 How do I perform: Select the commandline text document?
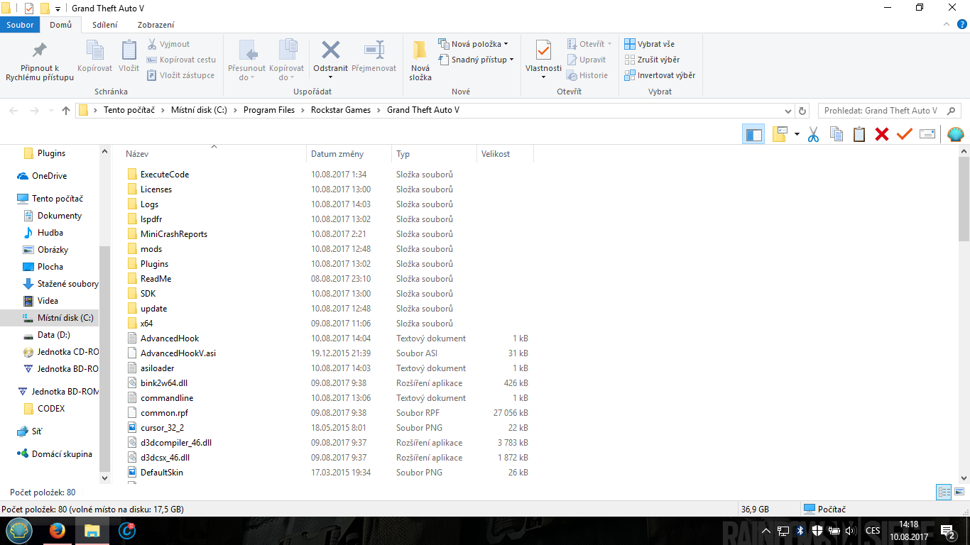167,398
